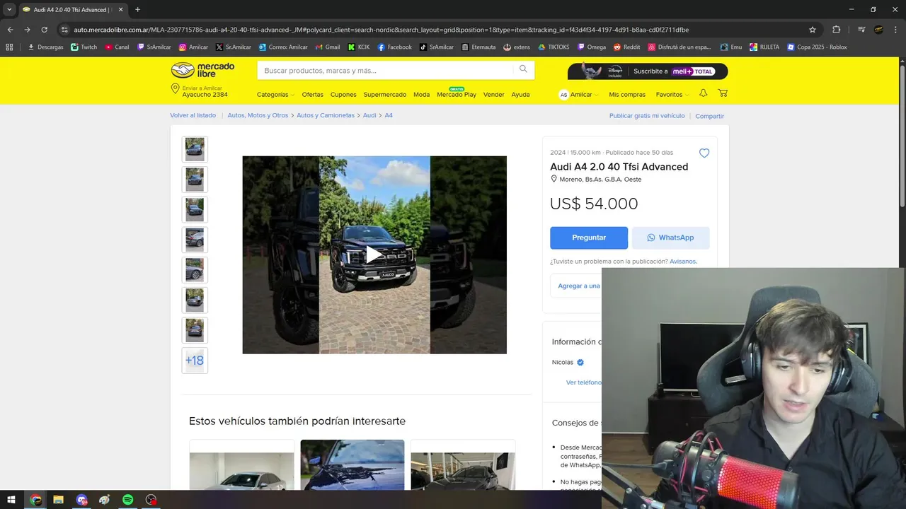Click the Mercado Libre logo

click(x=202, y=70)
